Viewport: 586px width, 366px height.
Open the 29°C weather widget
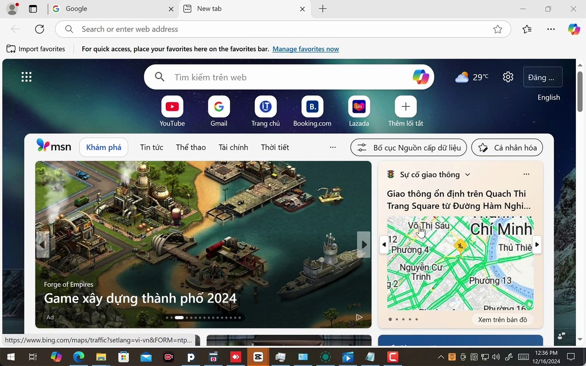[x=472, y=77]
